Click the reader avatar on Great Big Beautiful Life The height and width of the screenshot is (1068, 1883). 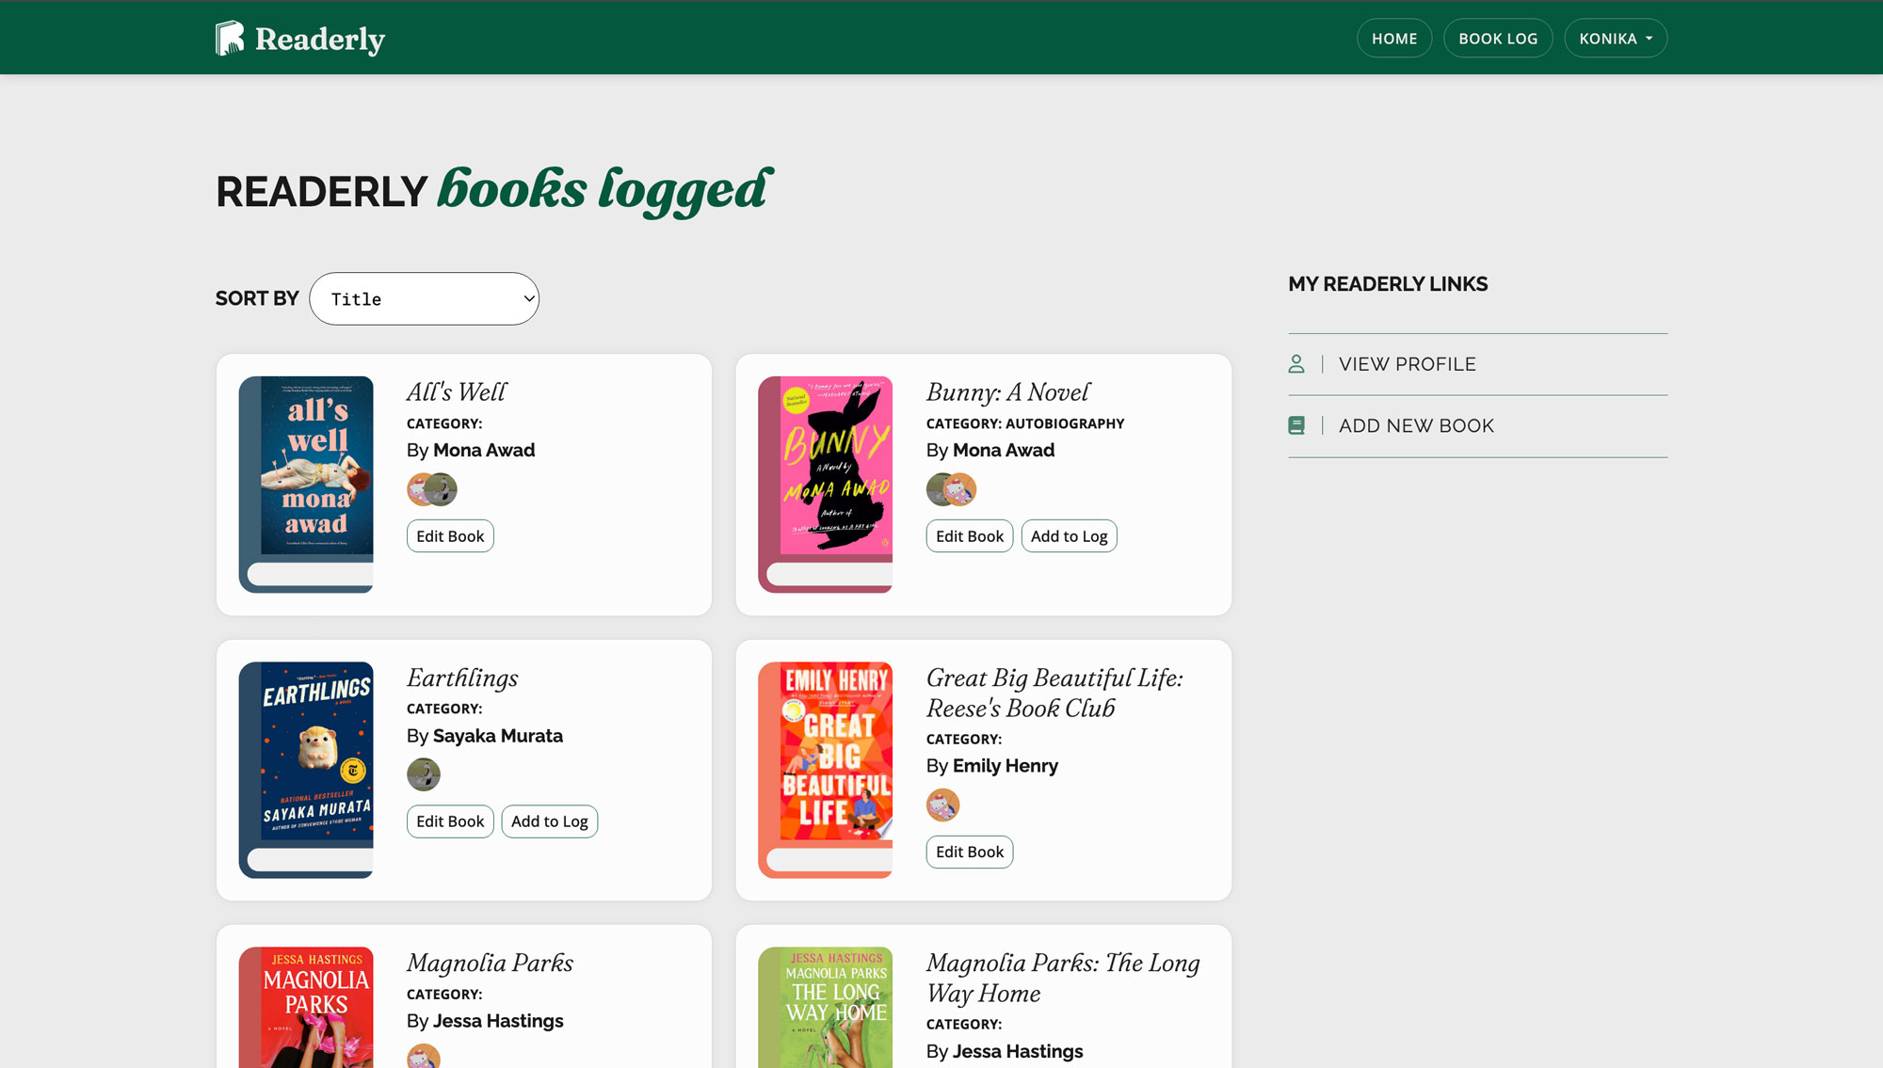pyautogui.click(x=943, y=805)
